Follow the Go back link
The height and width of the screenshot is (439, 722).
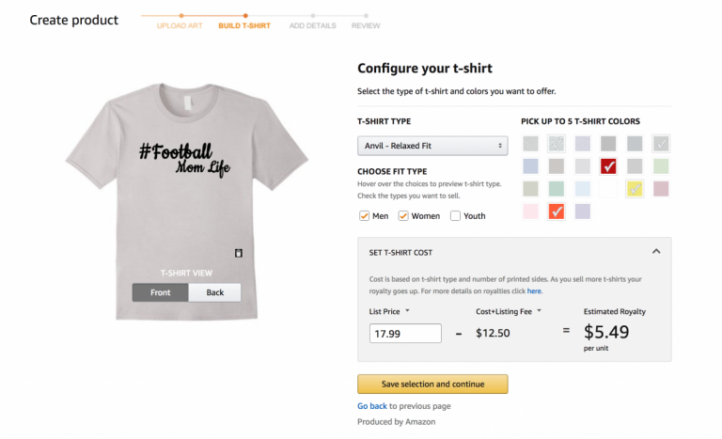tap(371, 406)
